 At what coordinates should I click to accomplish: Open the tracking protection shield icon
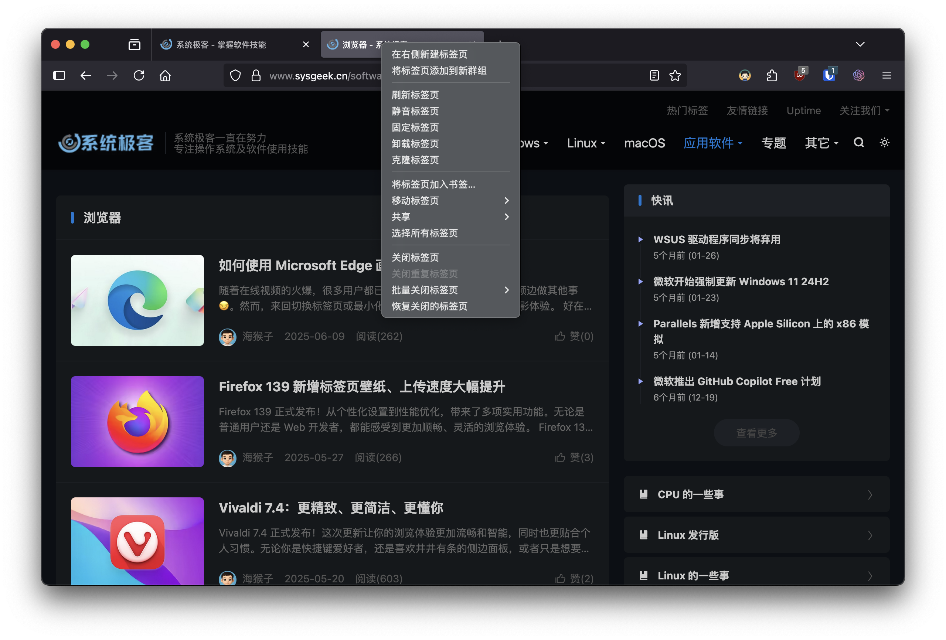(235, 75)
